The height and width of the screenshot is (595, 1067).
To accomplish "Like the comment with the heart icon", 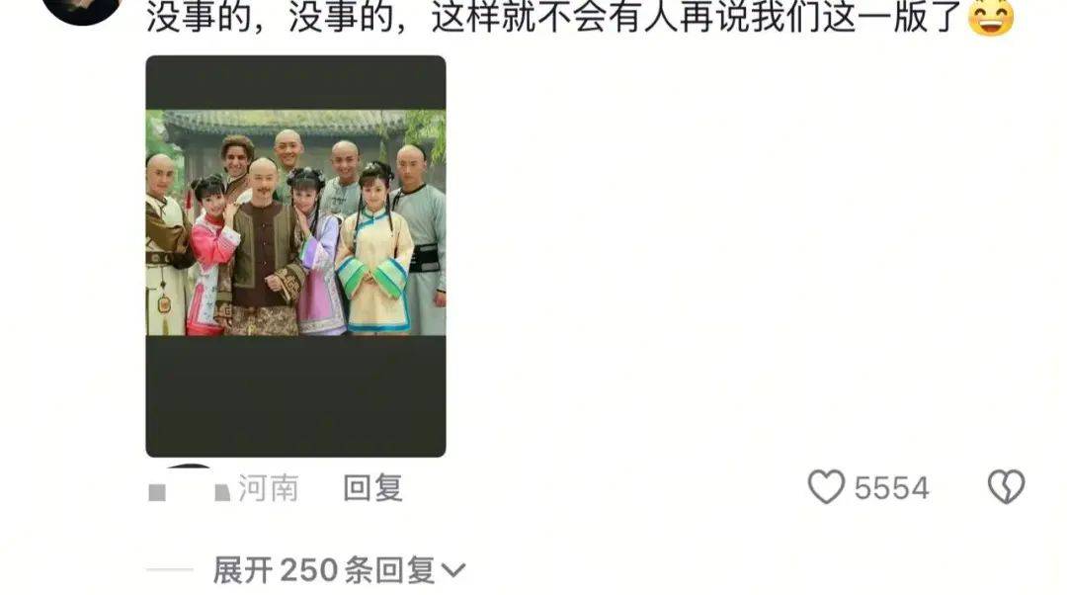I will pos(826,486).
